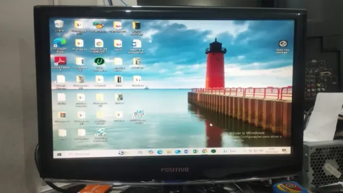Open the green uninstaller icon in the taskbar
The height and width of the screenshot is (193, 343).
coord(214,151)
